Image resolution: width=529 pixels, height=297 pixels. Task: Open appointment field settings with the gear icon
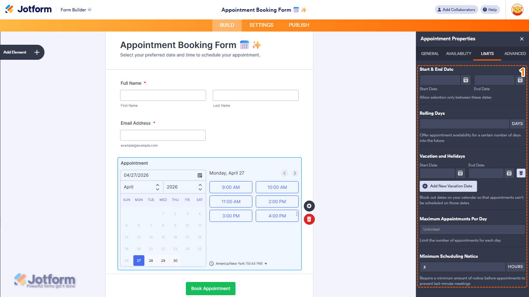coord(309,206)
